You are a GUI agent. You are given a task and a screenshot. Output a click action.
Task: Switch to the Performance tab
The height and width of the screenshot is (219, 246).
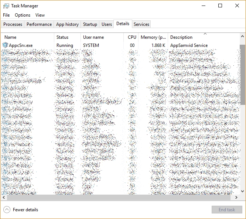tap(39, 24)
